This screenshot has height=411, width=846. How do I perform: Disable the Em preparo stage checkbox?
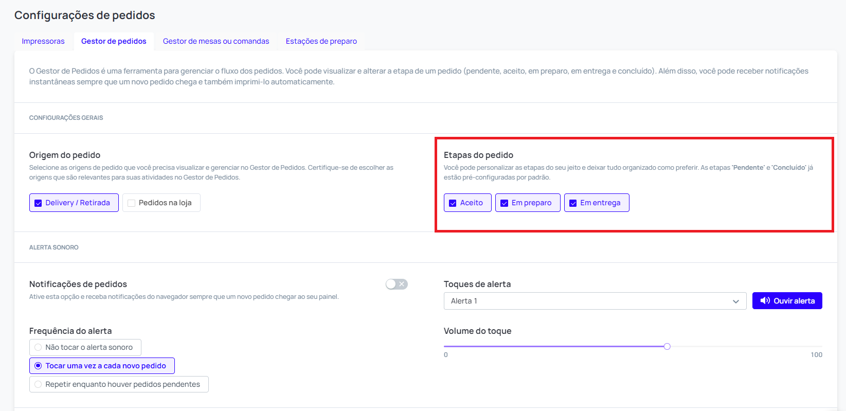(x=505, y=203)
